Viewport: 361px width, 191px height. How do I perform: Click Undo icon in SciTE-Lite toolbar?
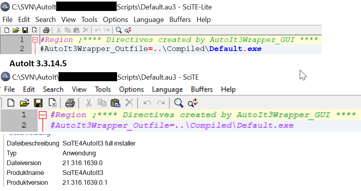[98, 30]
